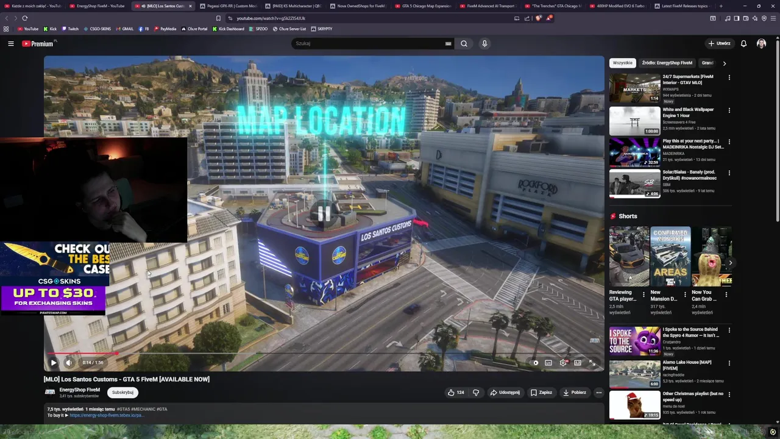Click the Brave Shields lion icon
This screenshot has width=780, height=439.
point(538,18)
